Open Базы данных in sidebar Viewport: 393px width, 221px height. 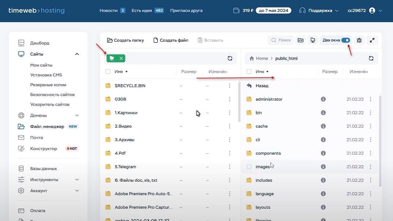[43, 169]
